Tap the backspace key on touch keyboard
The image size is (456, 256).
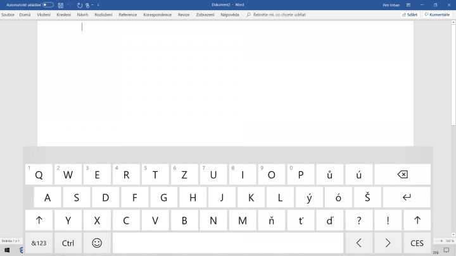pyautogui.click(x=403, y=174)
